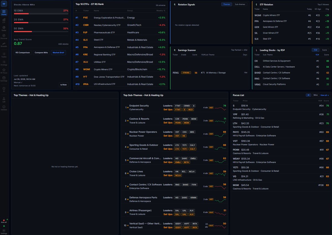The width and height of the screenshot is (332, 235).
Task: Open the Lab flask icon
Action: tap(4, 99)
